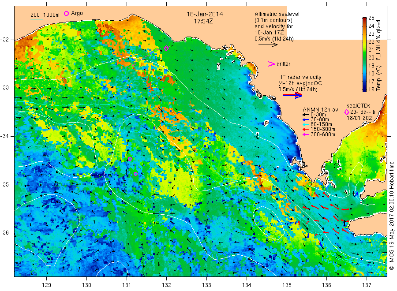397x291 pixels.
Task: Click the red 150-300m ANMN legend arrow
Action: tap(306, 129)
